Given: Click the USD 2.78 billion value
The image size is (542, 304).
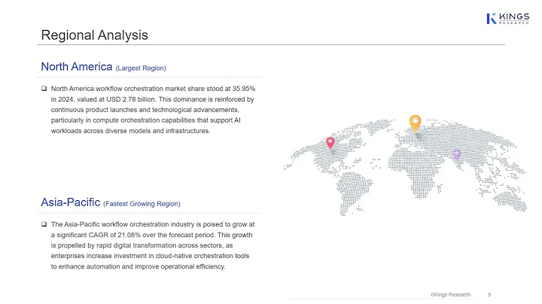Looking at the screenshot, I should point(131,99).
